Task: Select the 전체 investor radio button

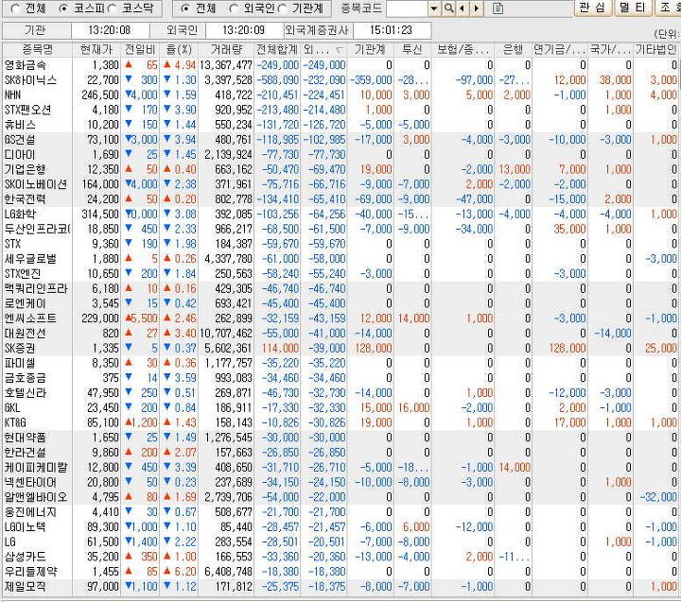Action: pyautogui.click(x=185, y=9)
